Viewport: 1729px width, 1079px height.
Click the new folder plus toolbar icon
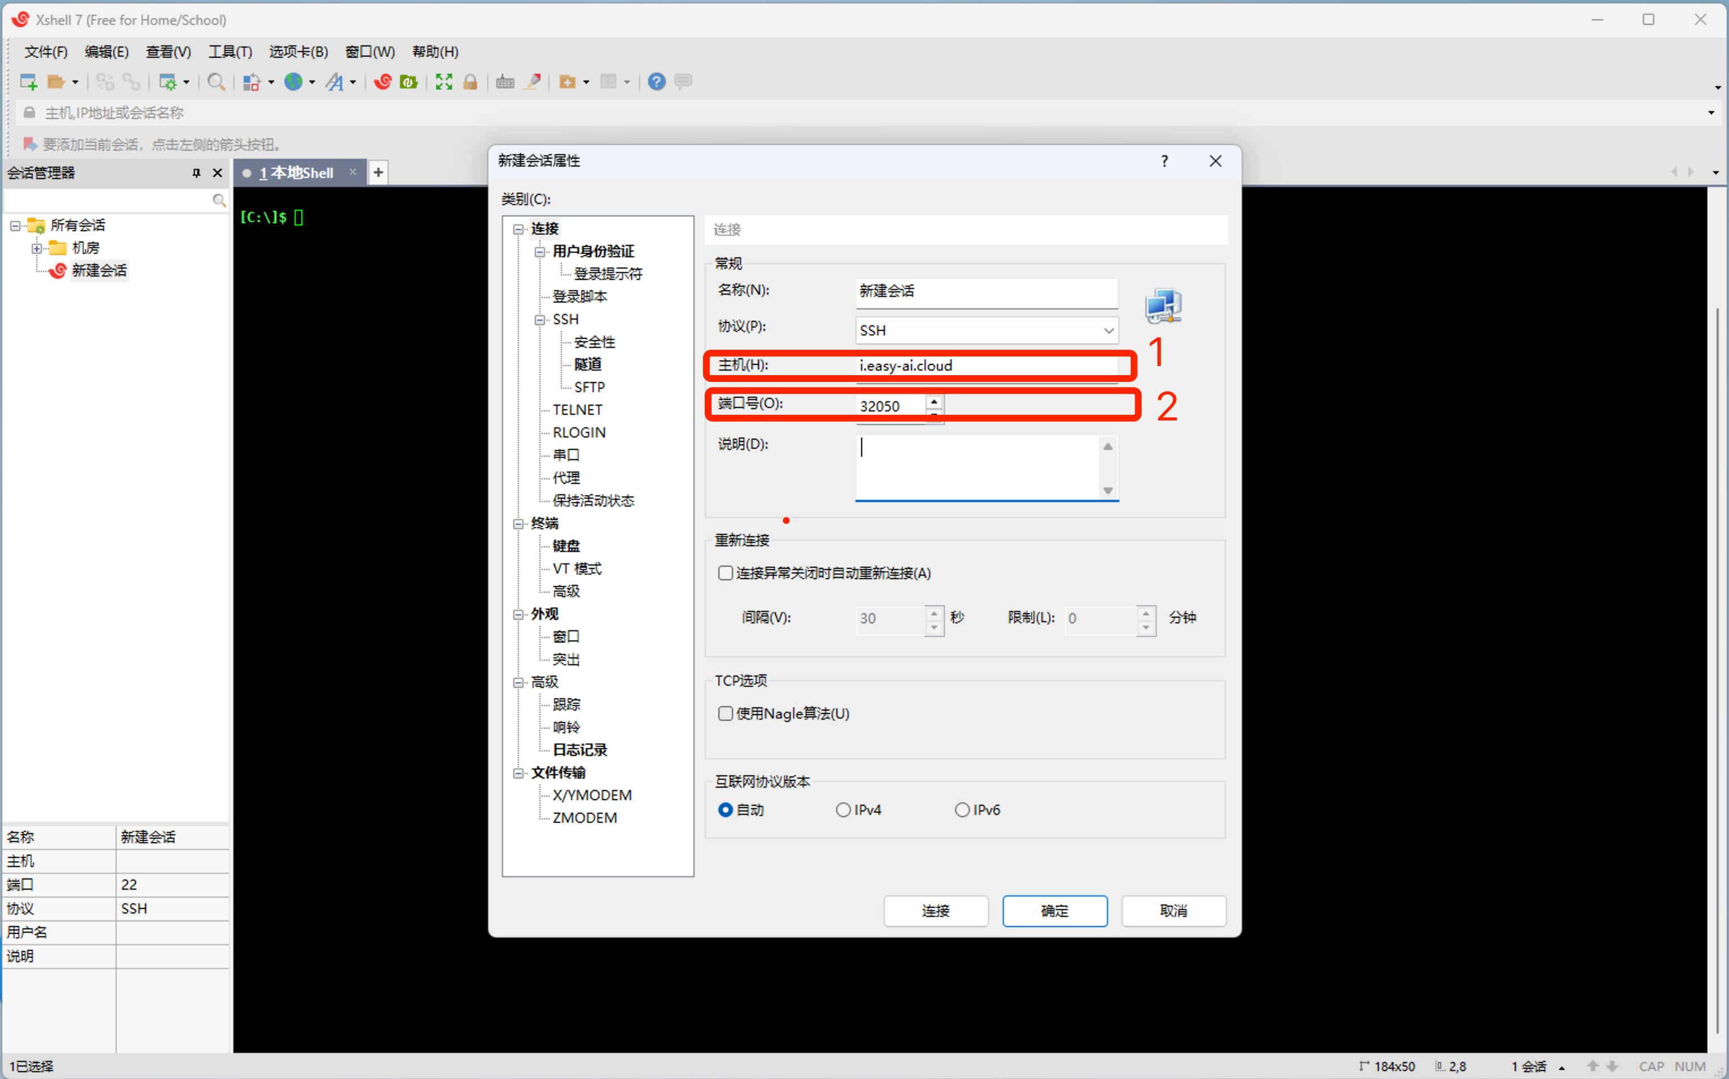tap(567, 82)
